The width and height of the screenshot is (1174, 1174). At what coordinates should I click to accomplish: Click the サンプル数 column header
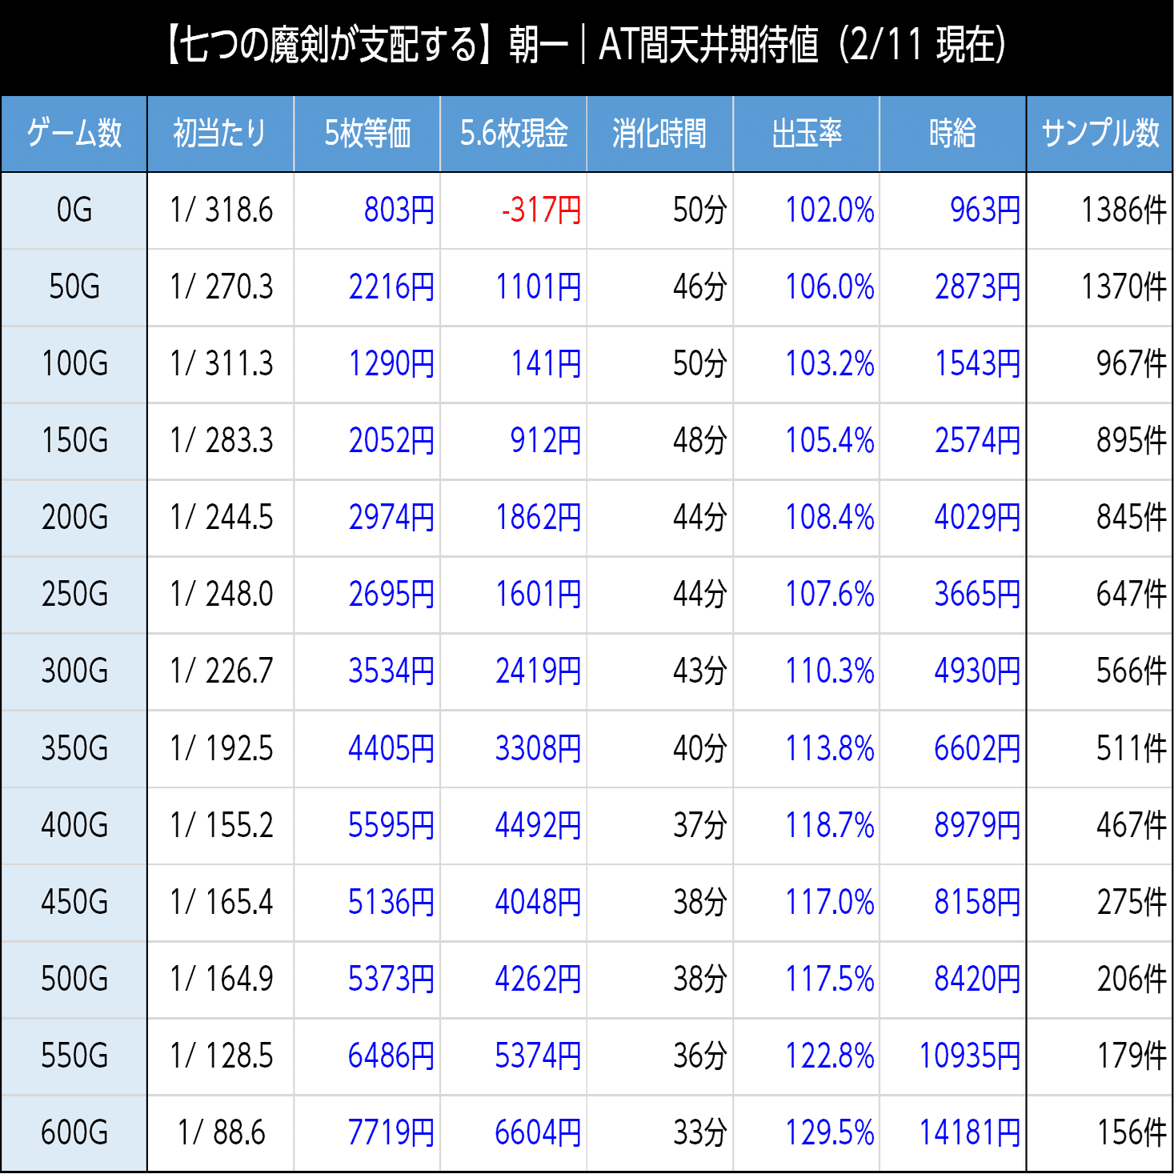(1100, 134)
